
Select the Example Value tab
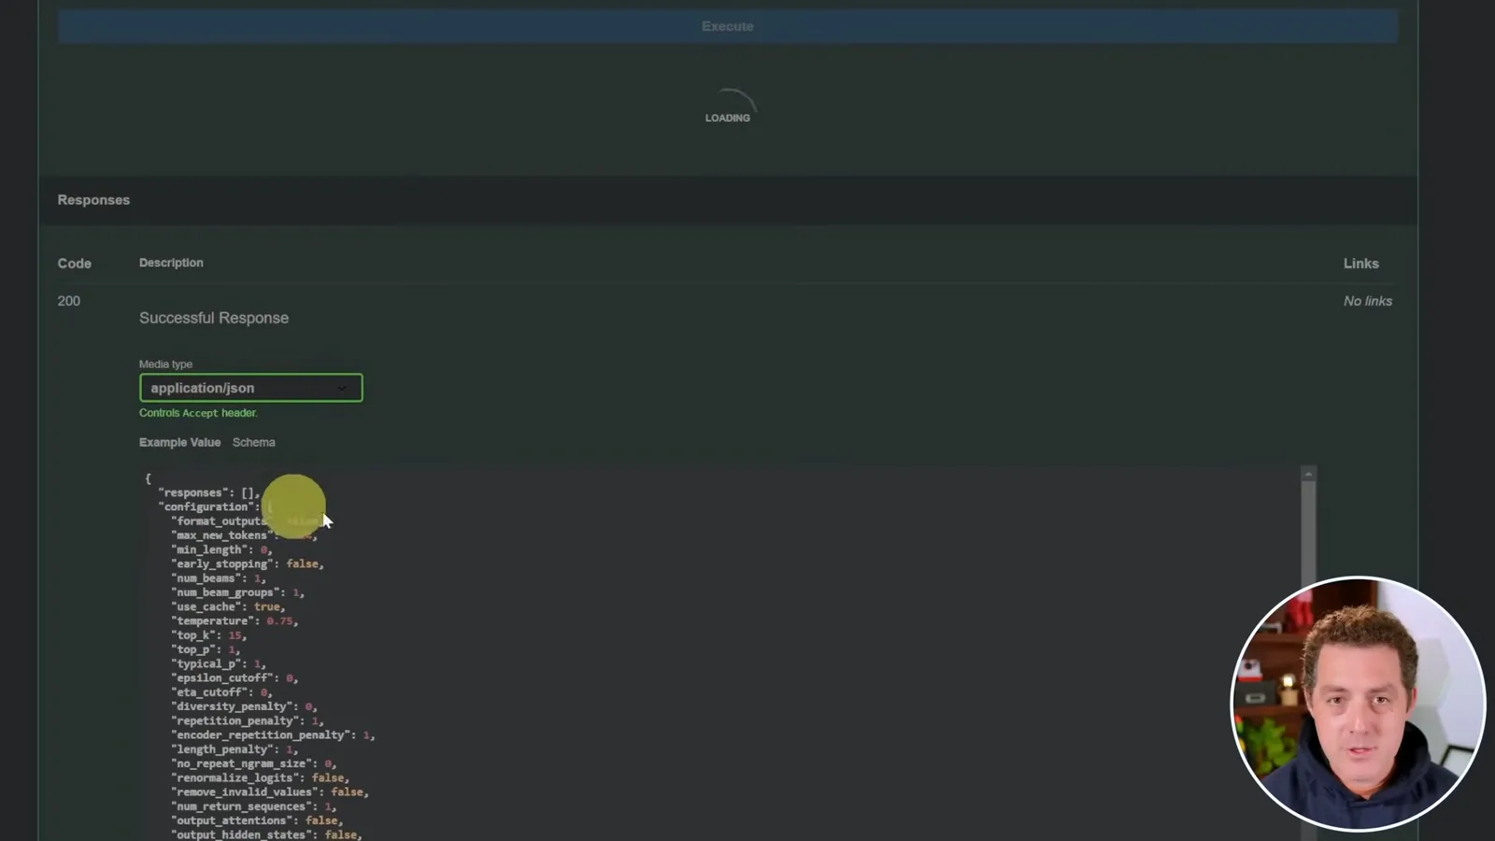pyautogui.click(x=179, y=442)
